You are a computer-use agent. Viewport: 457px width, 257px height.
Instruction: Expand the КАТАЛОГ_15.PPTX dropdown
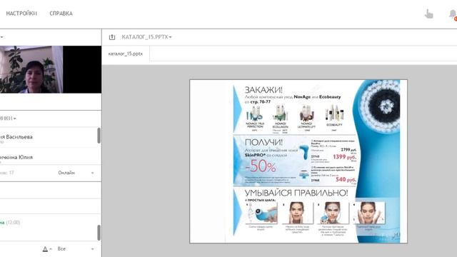click(146, 37)
